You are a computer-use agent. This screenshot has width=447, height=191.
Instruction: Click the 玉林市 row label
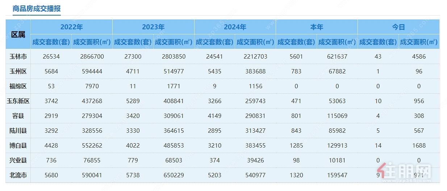pyautogui.click(x=18, y=56)
